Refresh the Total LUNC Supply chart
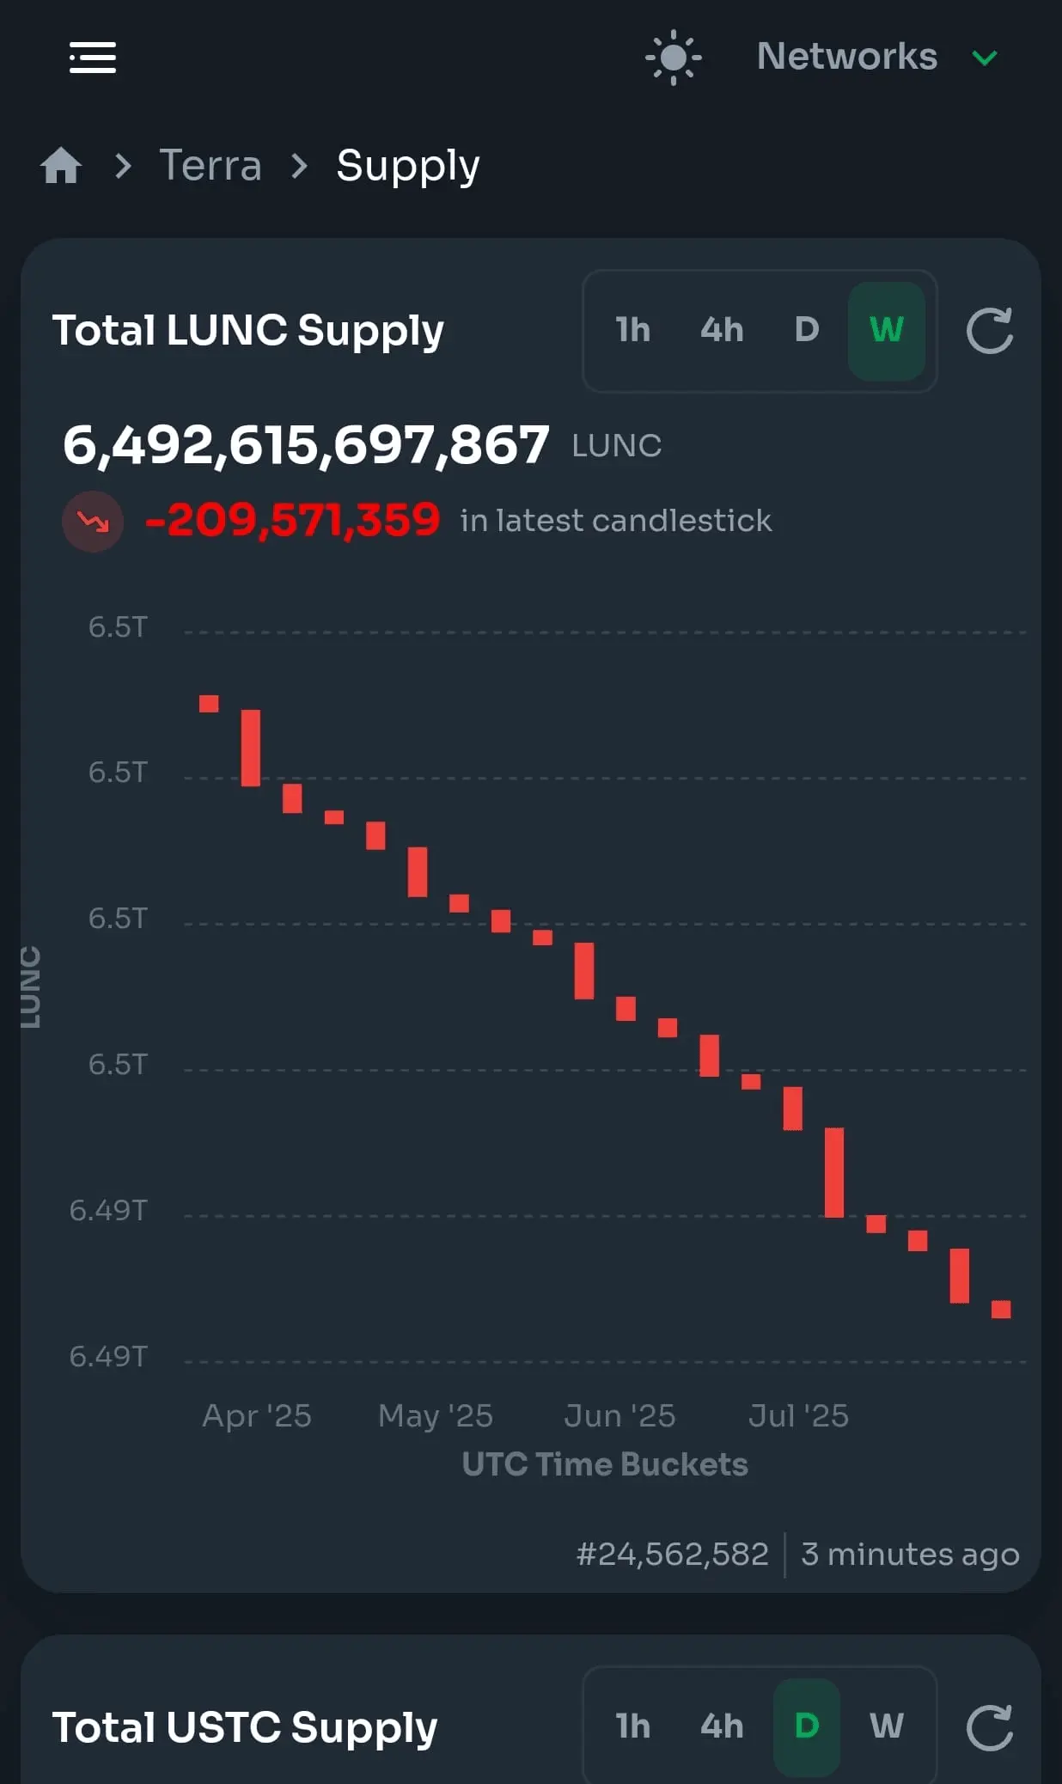The width and height of the screenshot is (1062, 1784). click(990, 331)
